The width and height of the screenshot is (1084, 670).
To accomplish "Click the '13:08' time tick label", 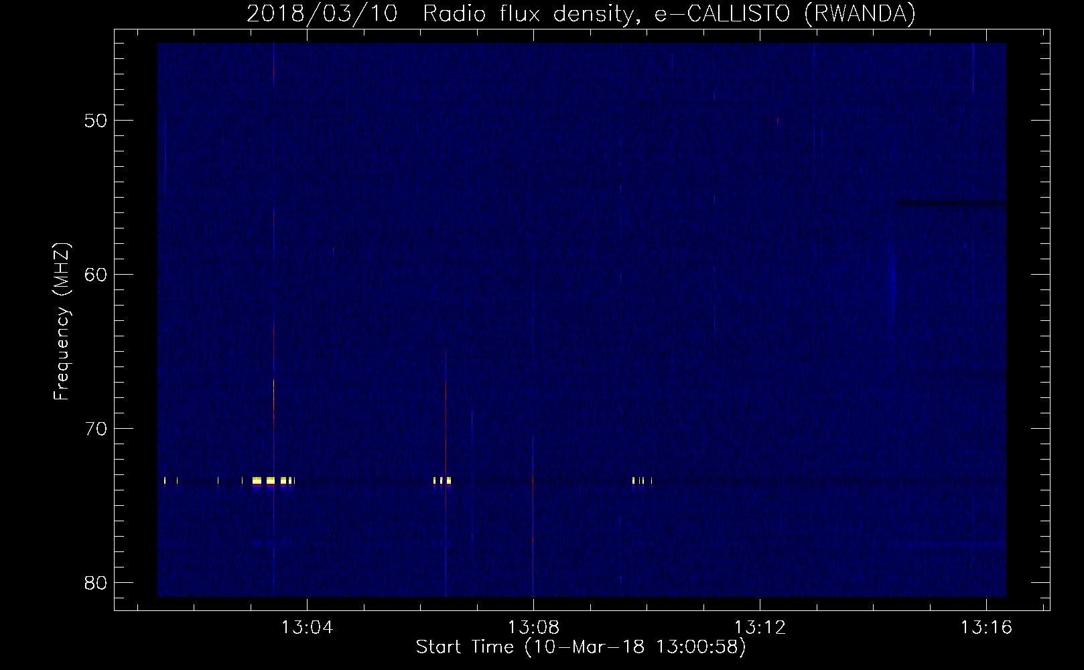I will 533,628.
